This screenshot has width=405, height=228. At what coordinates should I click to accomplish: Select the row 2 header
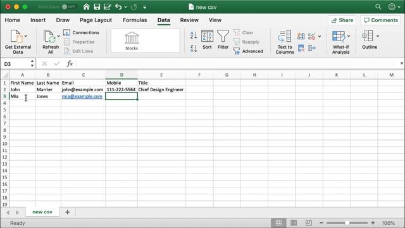pos(4,89)
